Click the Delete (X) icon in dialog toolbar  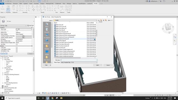[x=103, y=20]
